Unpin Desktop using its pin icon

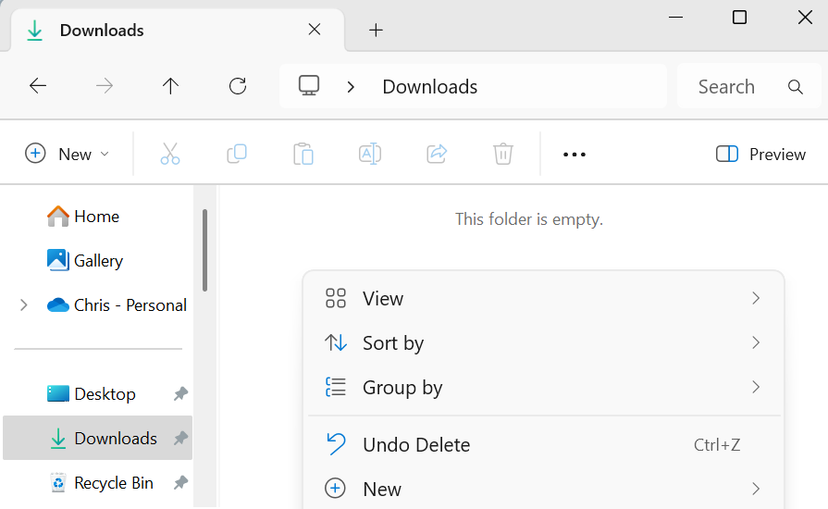tap(181, 394)
